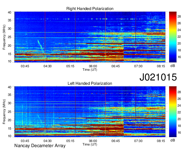This screenshot has height=149, width=184.
Task: Click the 22 dB value on the lower colorbar scale
Action: coord(179,112)
